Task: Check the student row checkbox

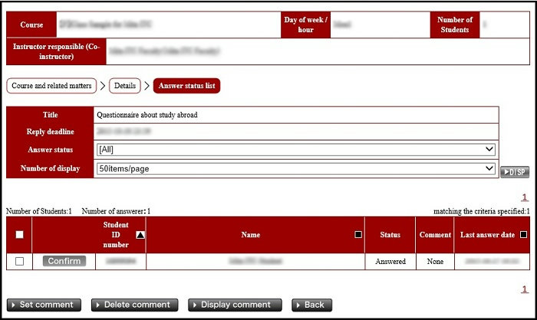Action: (19, 262)
